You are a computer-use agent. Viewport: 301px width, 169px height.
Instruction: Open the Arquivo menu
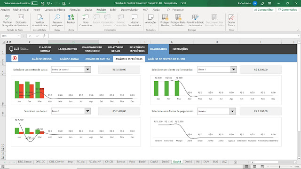[5, 10]
